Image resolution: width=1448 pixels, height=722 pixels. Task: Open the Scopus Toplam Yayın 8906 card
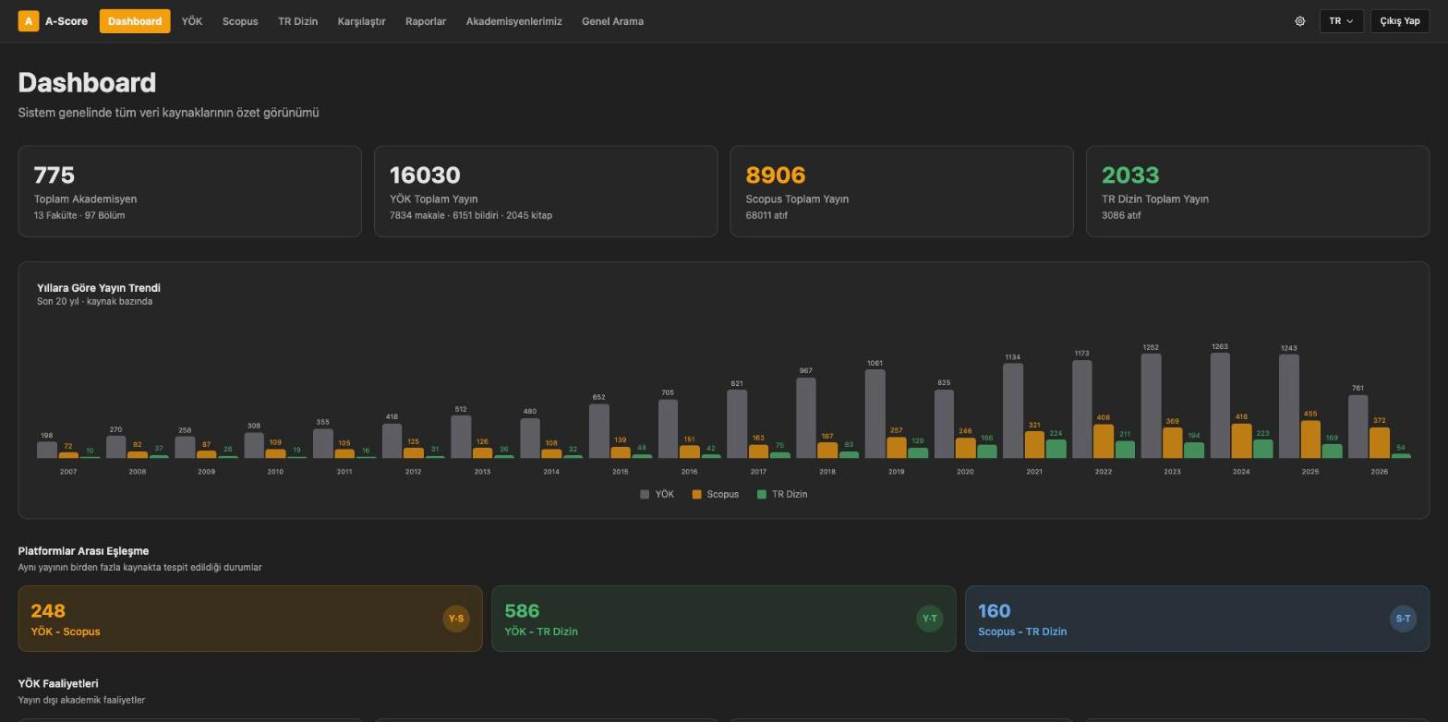pos(901,191)
